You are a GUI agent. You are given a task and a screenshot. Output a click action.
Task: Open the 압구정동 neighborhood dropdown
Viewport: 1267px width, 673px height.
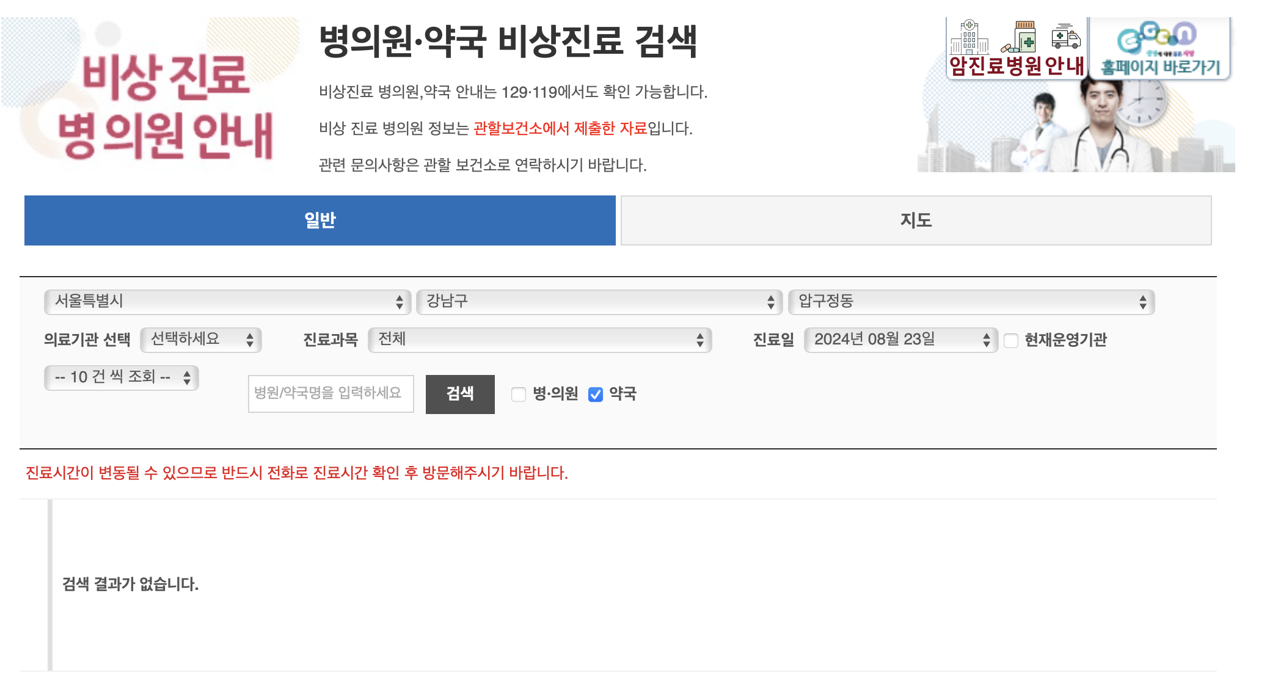coord(971,302)
